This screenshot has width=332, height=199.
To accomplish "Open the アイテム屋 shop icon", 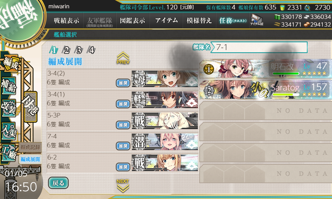I will 257,20.
